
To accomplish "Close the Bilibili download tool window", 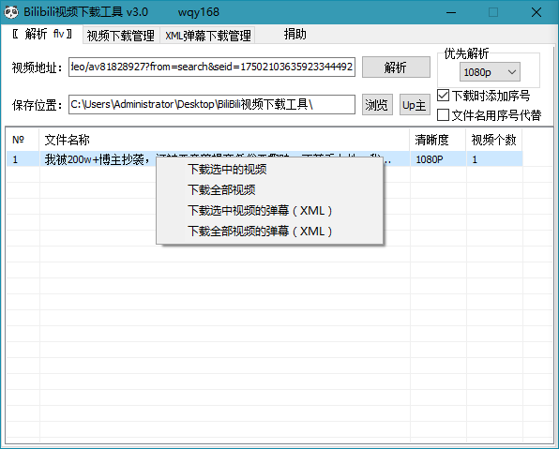I will (x=536, y=12).
